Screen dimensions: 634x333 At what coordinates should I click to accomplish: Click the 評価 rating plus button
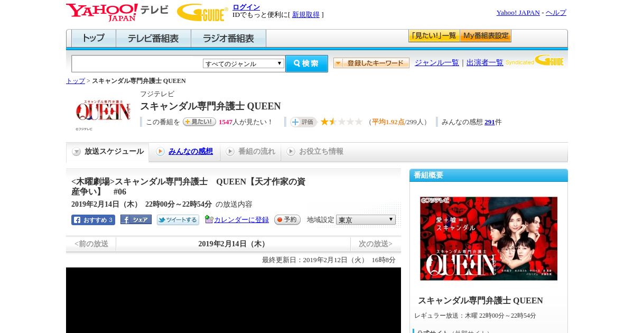(303, 122)
